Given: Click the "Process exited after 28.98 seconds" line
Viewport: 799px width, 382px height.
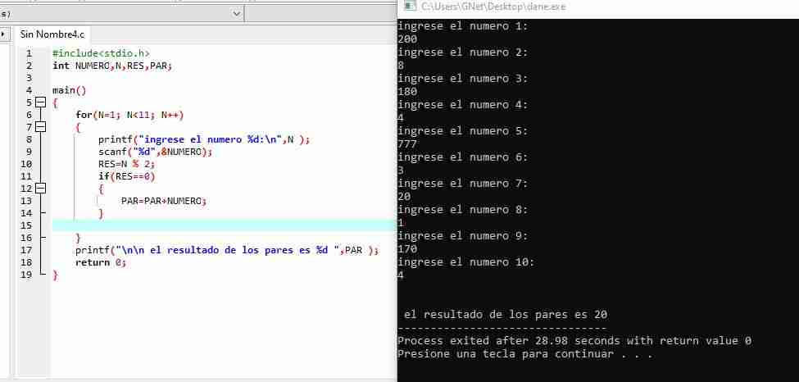Looking at the screenshot, I should pos(574,341).
